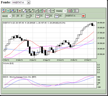
Task: Click the Volume 0,8 axis label
Action: pyautogui.click(x=99, y=65)
